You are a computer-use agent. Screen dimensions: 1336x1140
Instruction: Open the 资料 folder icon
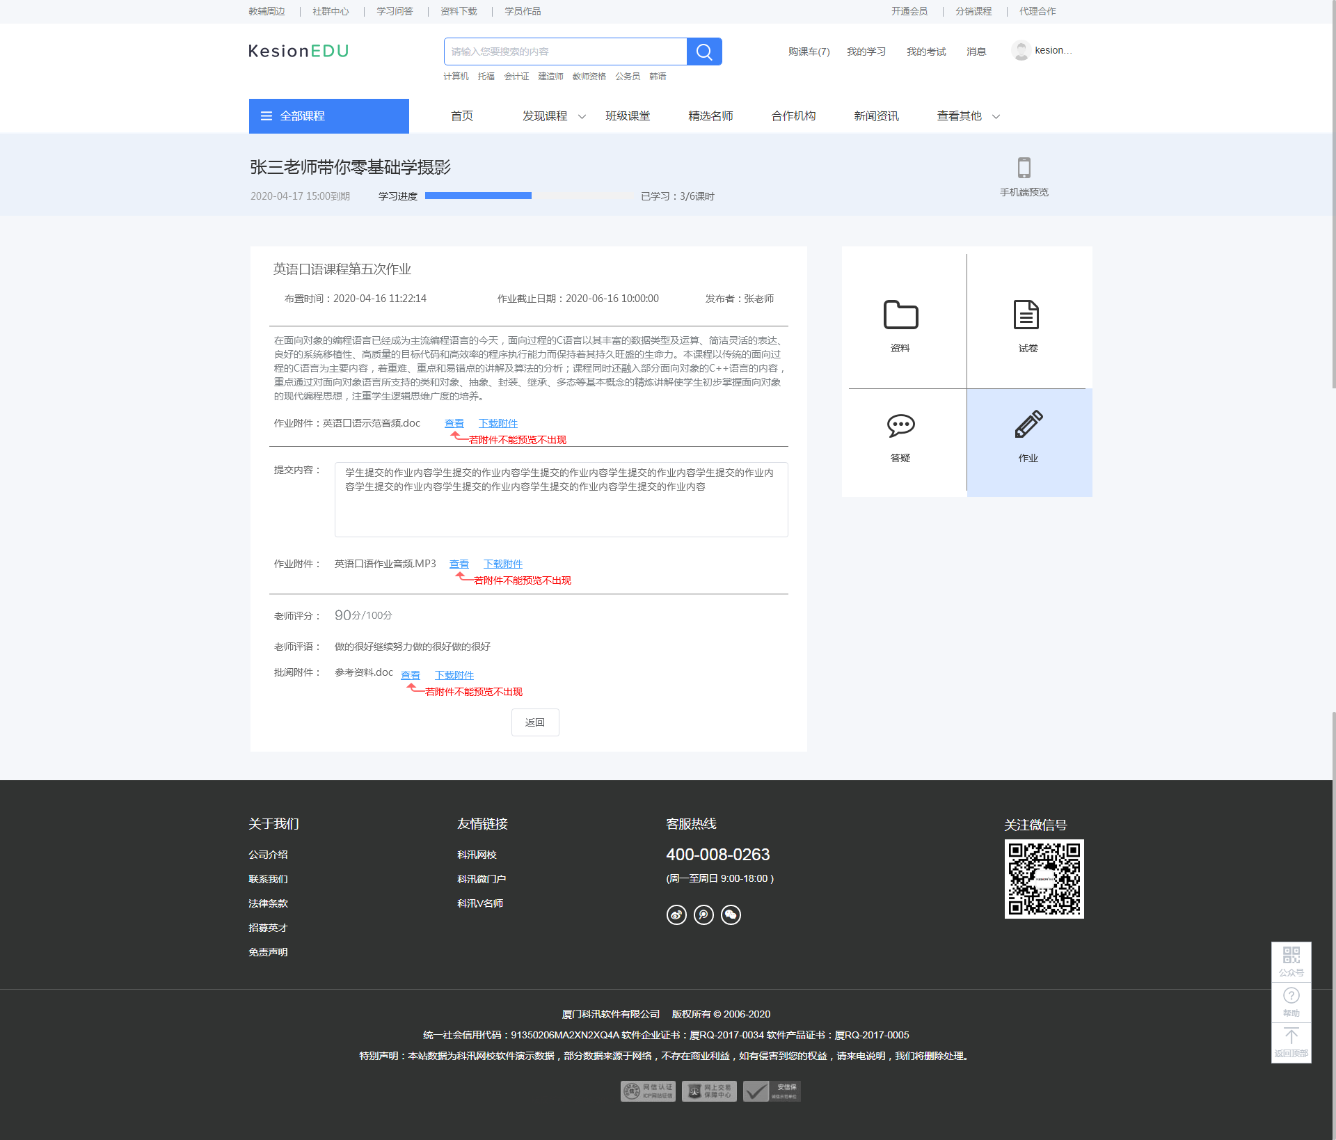click(900, 315)
